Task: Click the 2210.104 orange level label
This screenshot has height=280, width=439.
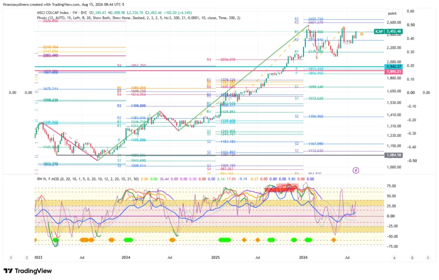Action: (51, 47)
